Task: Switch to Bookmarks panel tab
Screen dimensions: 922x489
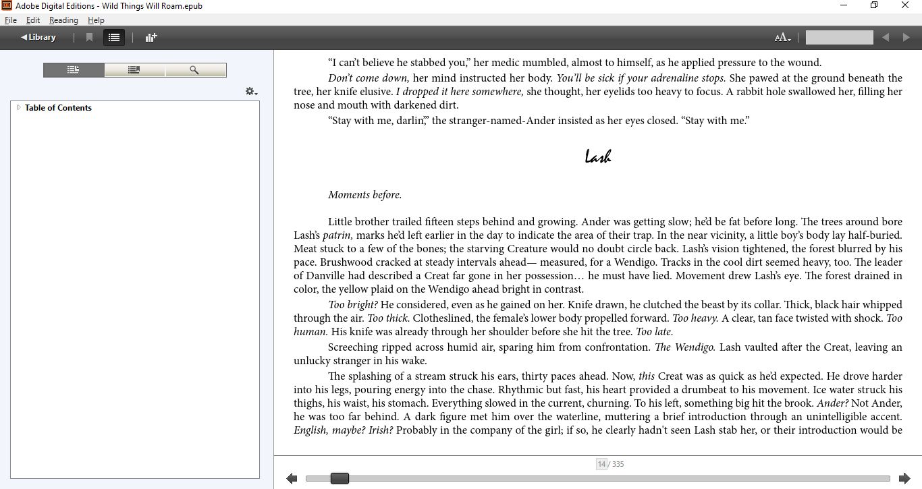Action: click(134, 70)
